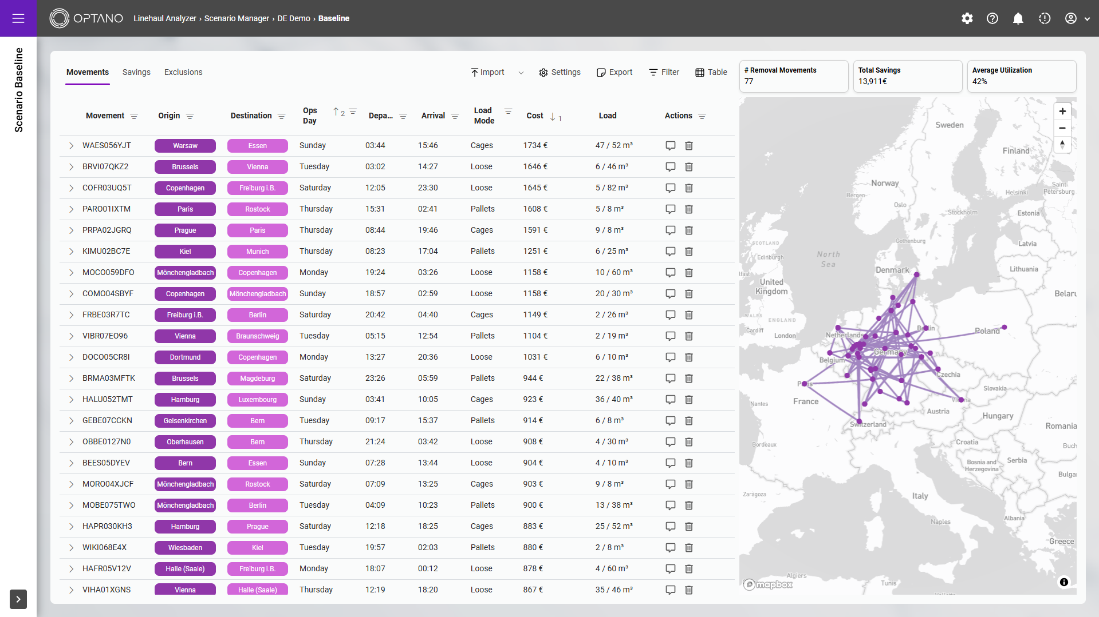Viewport: 1099px width, 617px height.
Task: Click the Export button
Action: [x=615, y=72]
